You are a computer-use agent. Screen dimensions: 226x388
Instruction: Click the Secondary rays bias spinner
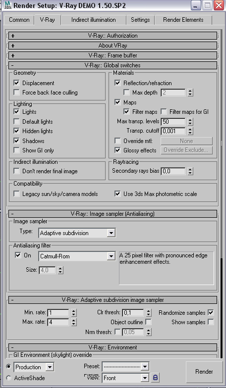click(190, 171)
